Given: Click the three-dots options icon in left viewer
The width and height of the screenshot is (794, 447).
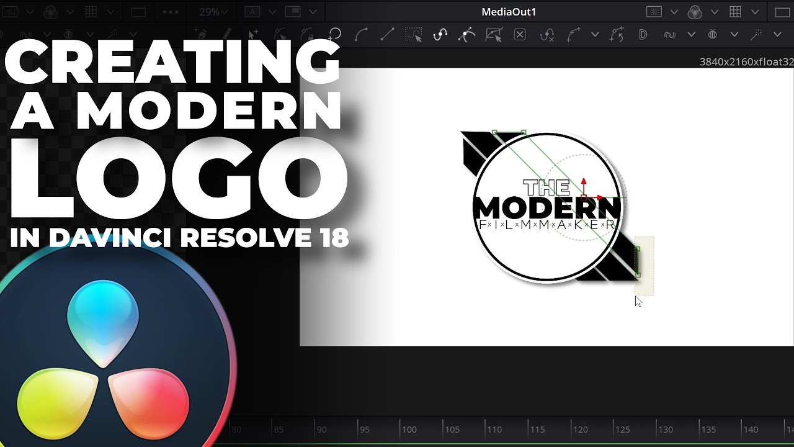Looking at the screenshot, I should tap(171, 12).
